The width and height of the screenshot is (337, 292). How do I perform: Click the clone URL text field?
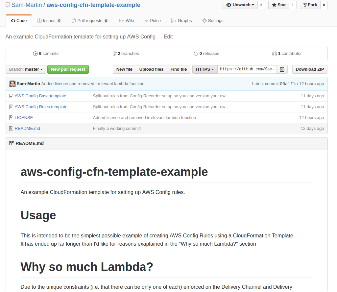(247, 69)
